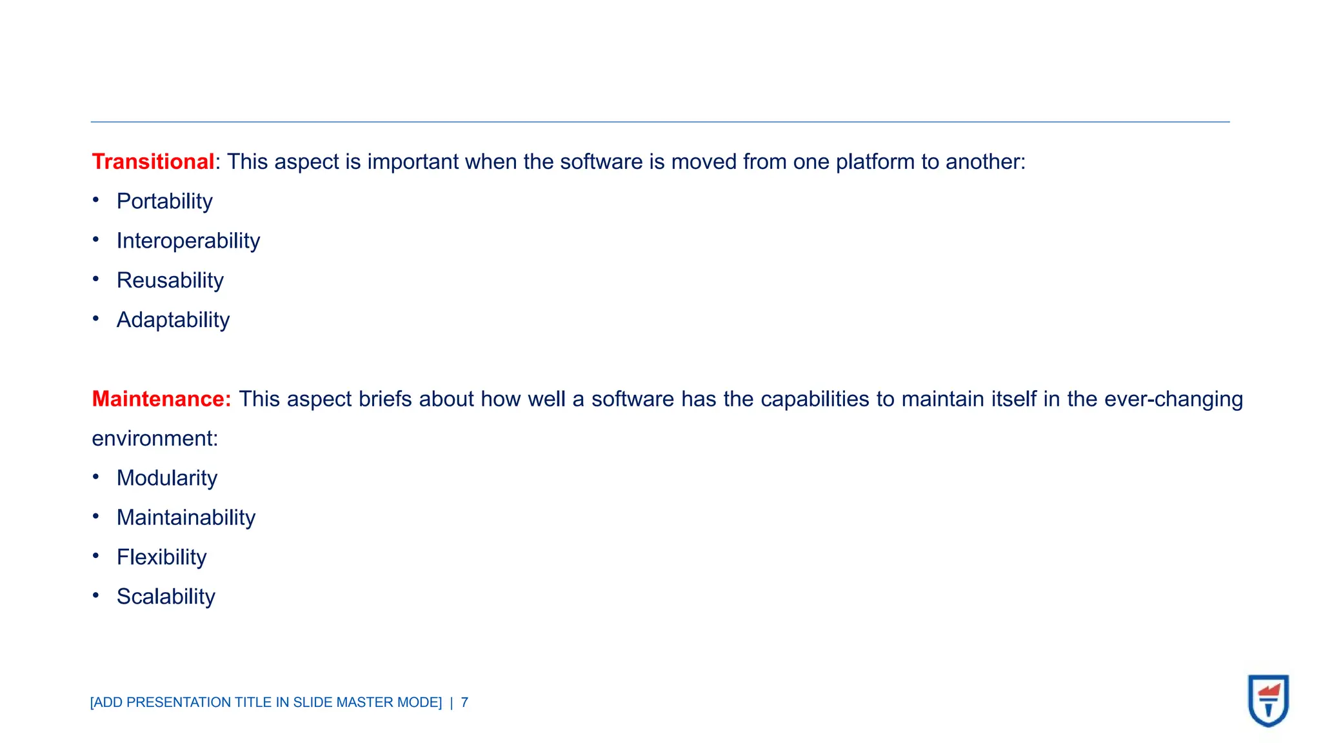
Task: Click the red Maintenance heading
Action: (161, 399)
